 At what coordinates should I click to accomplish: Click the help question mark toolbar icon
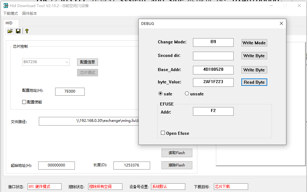pyautogui.click(x=27, y=31)
